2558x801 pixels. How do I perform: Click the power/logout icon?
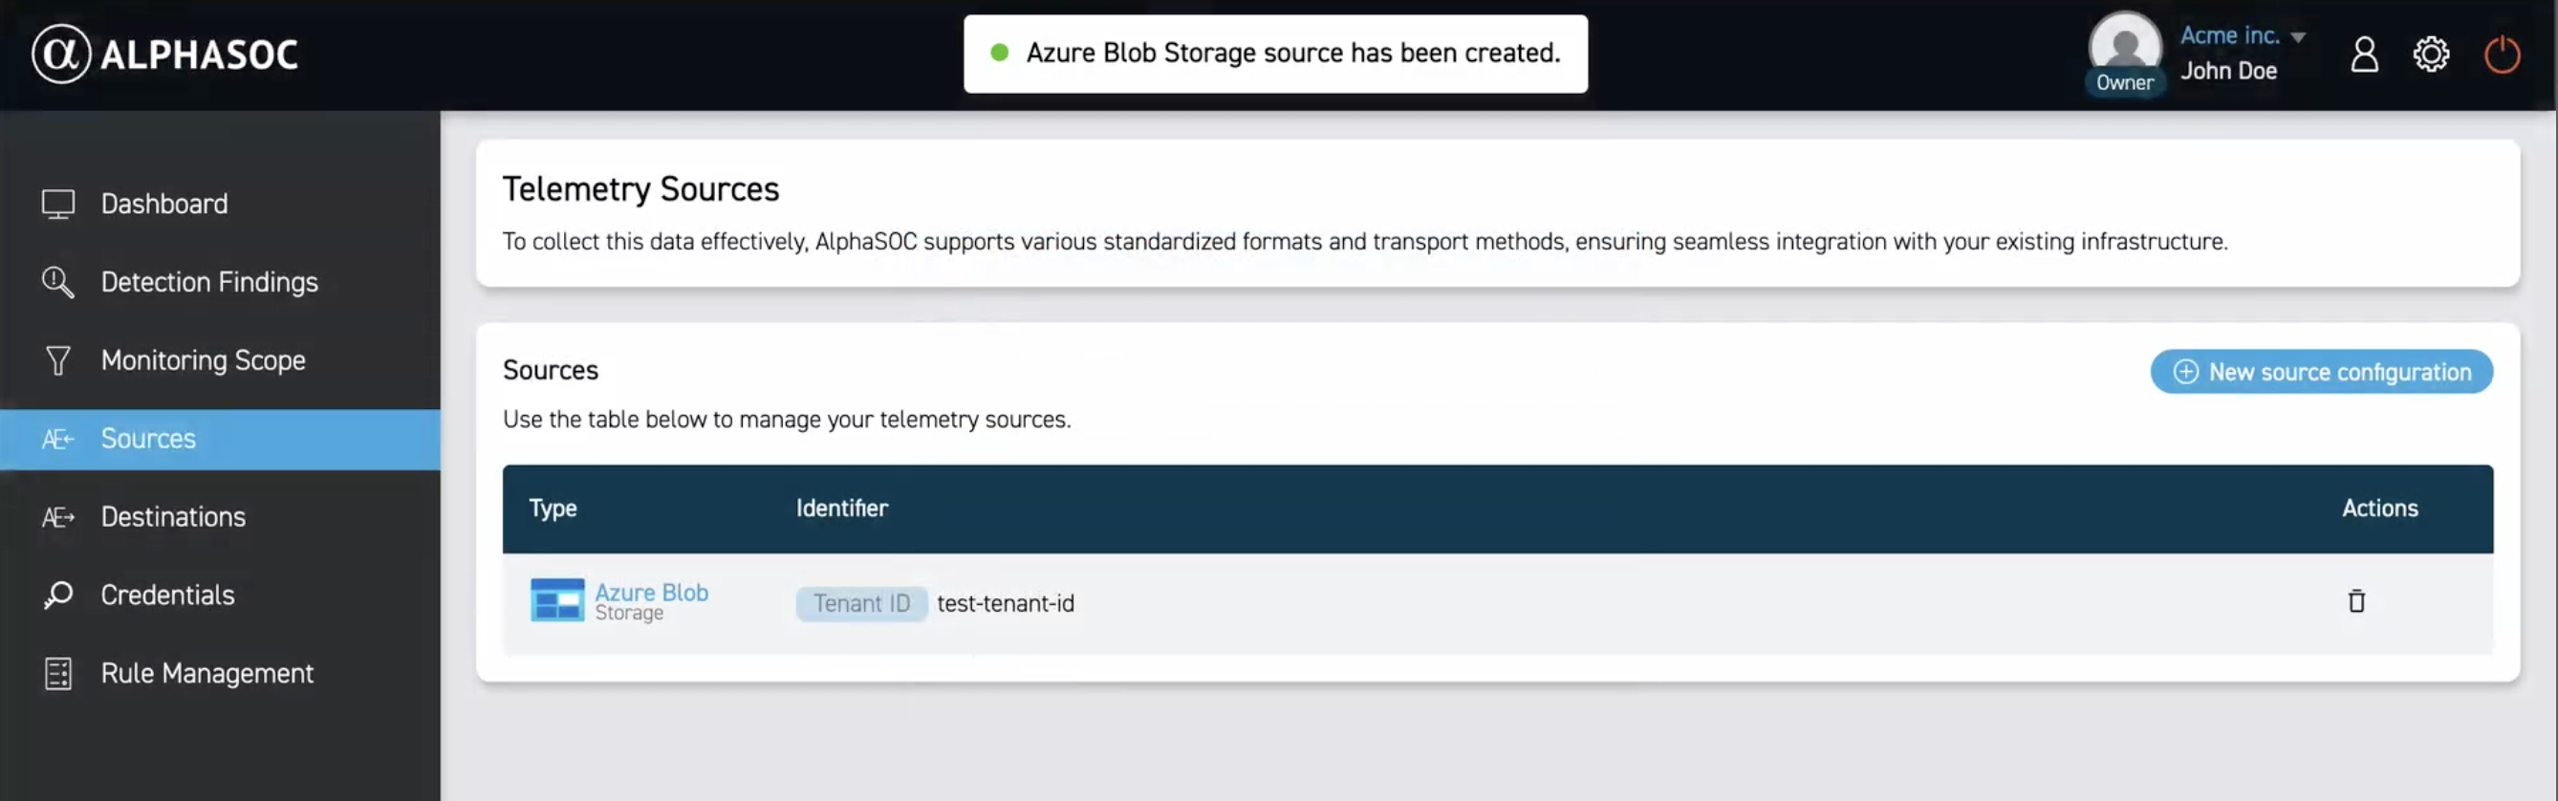coord(2503,54)
